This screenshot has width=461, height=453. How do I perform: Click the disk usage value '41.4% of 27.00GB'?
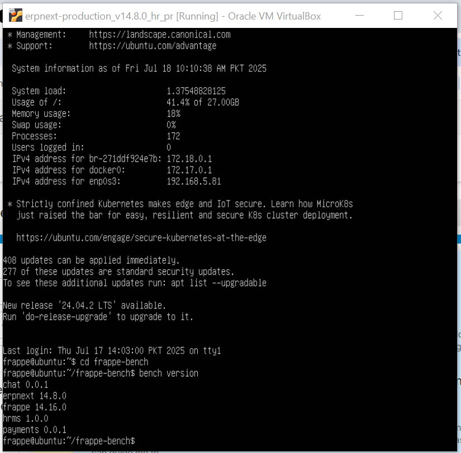click(x=203, y=102)
